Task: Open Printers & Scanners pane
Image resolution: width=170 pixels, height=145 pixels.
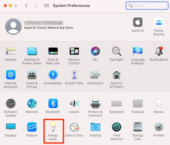Action: pyautogui.click(x=95, y=103)
